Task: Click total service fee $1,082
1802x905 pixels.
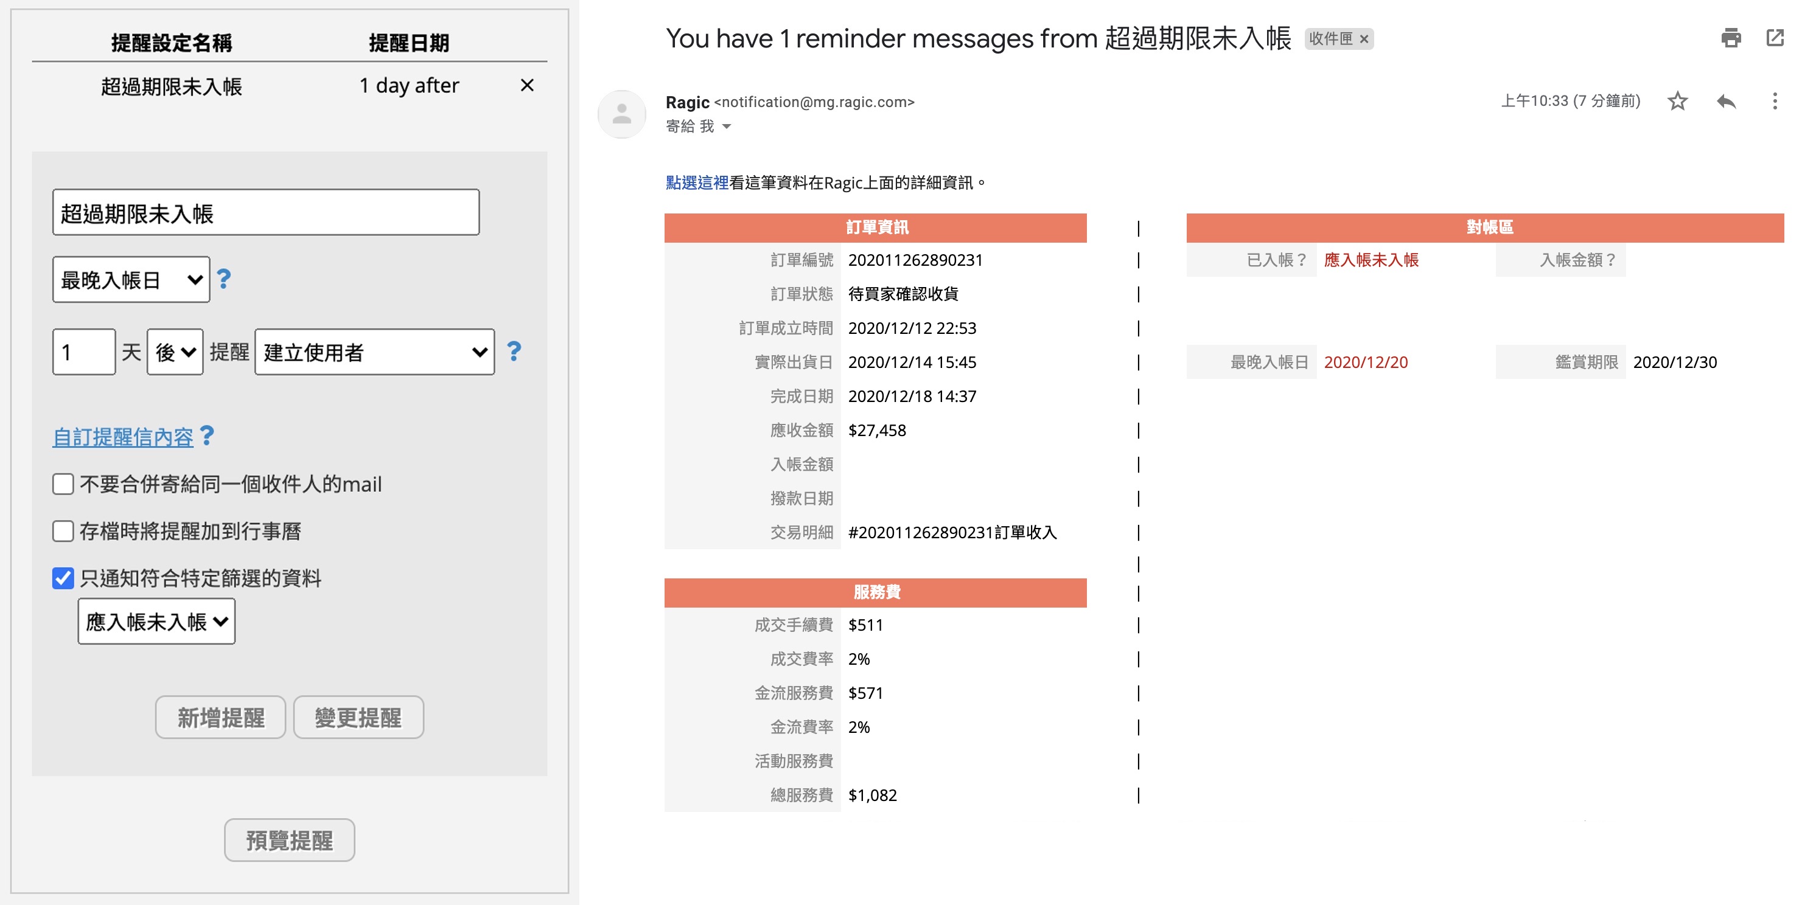Action: tap(872, 796)
